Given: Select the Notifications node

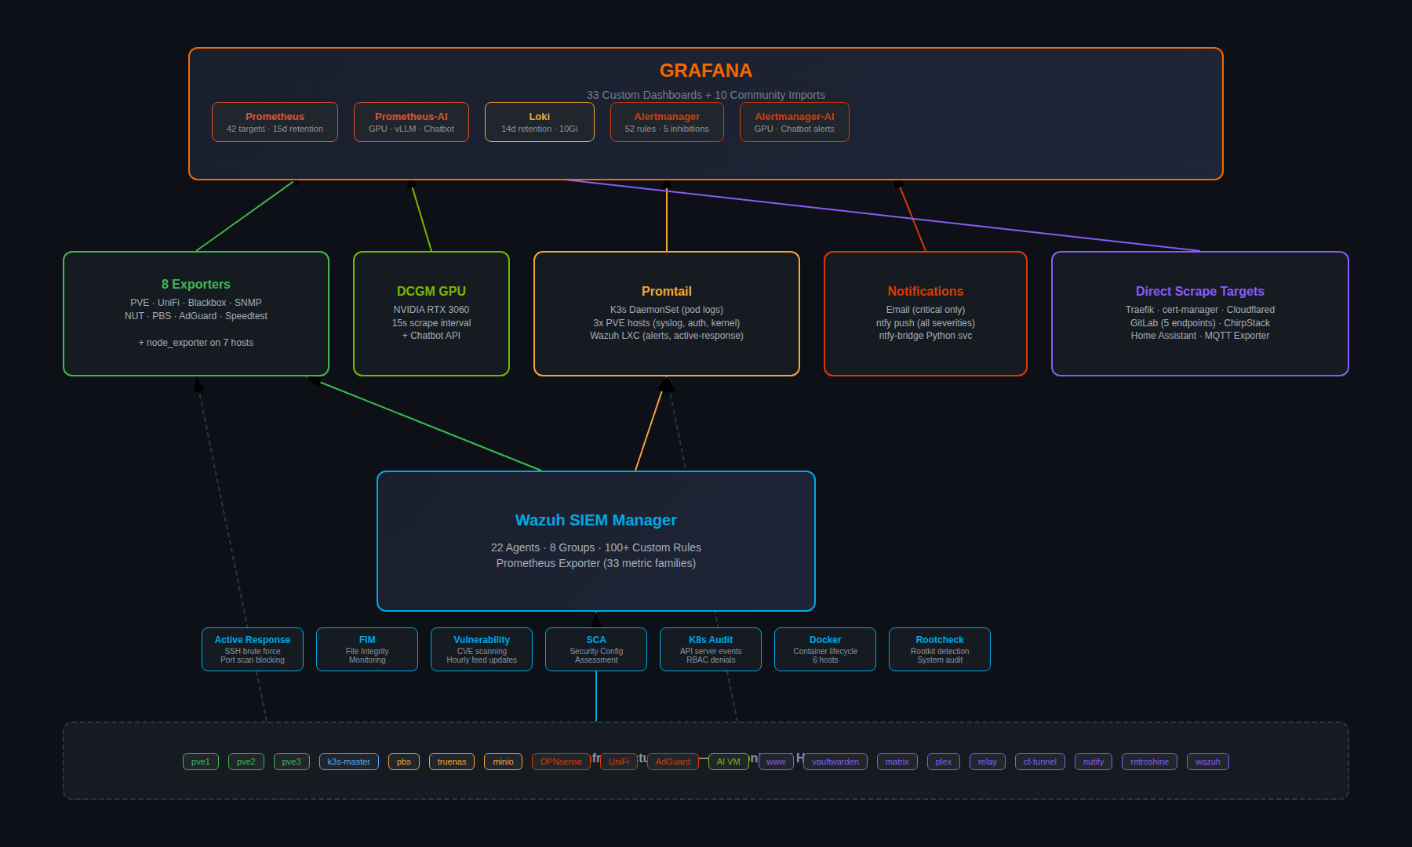Looking at the screenshot, I should [x=926, y=314].
